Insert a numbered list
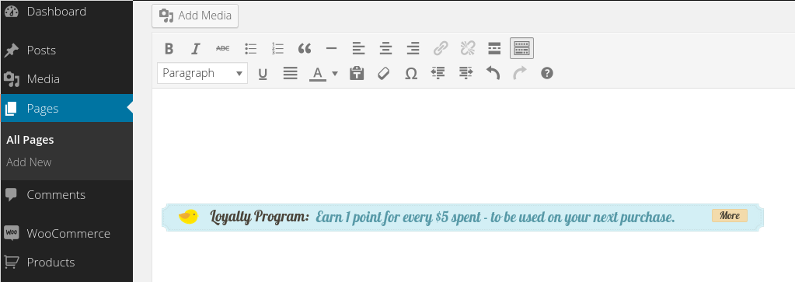This screenshot has height=282, width=795. (277, 49)
